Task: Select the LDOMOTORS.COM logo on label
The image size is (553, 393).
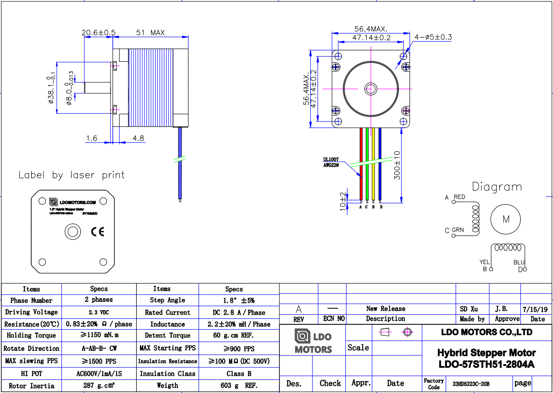Action: (x=73, y=202)
